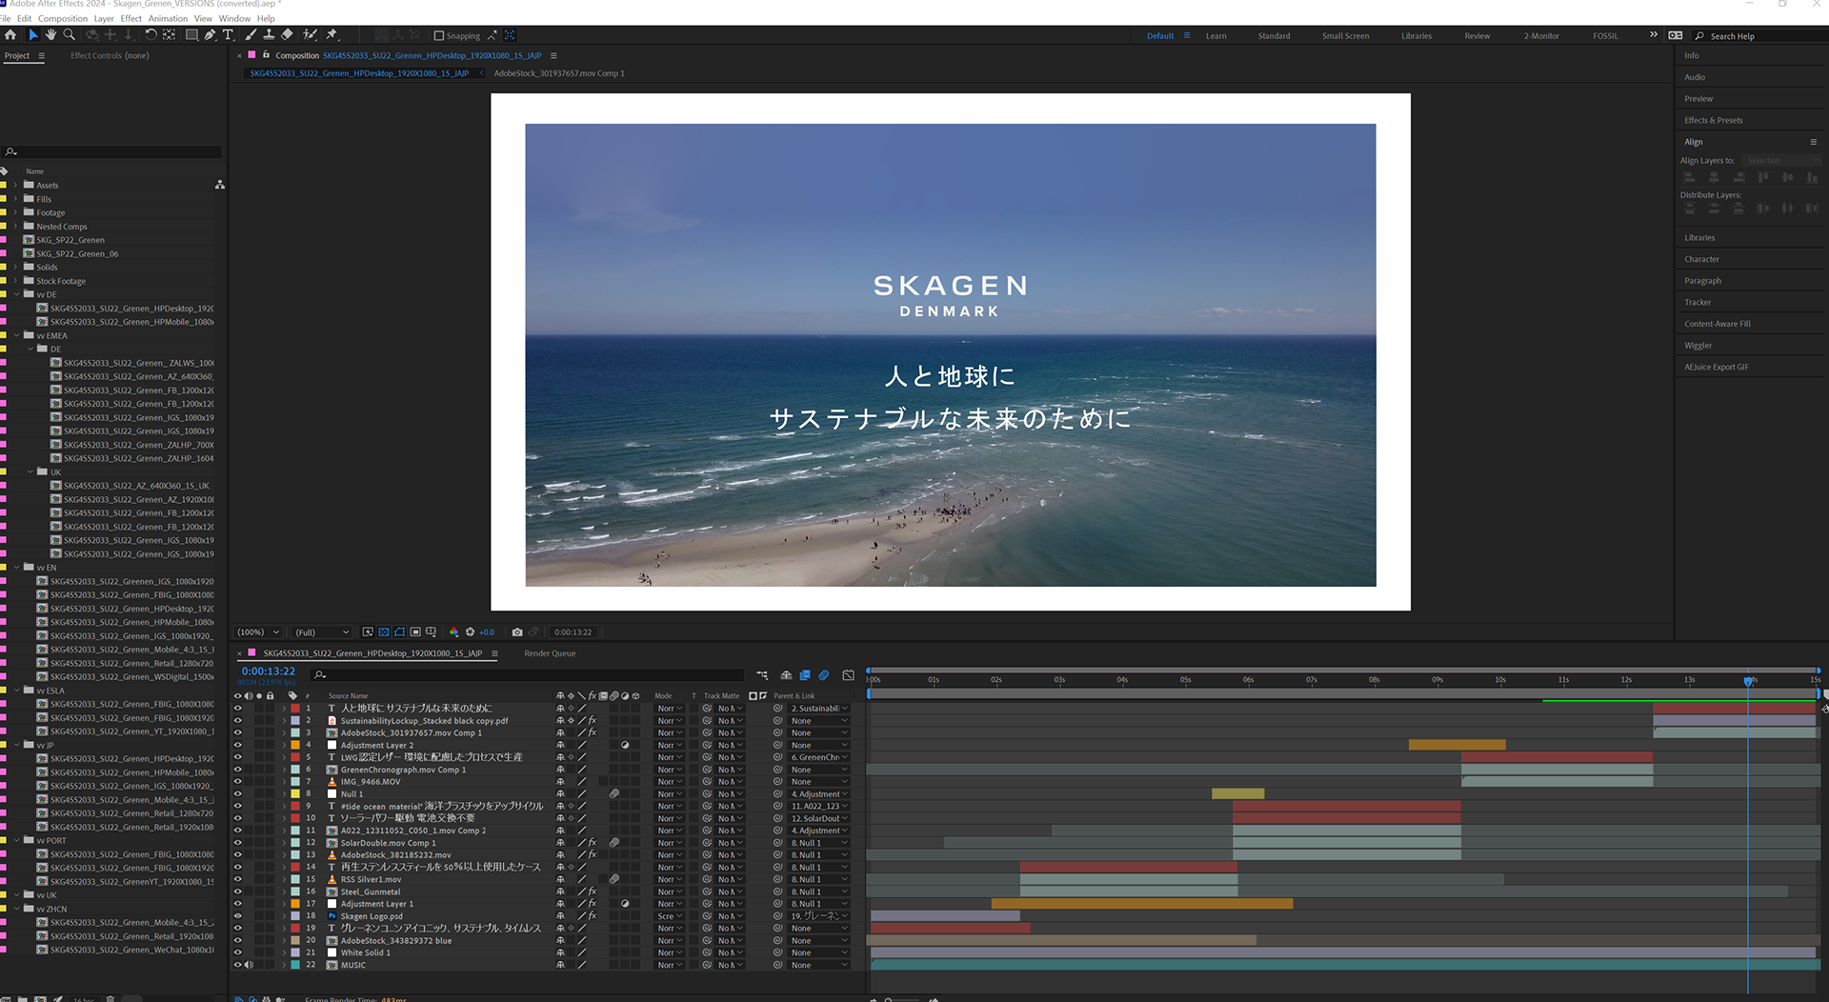The height and width of the screenshot is (1002, 1829).
Task: Click the pink label swatch on Composition tab
Action: coord(252,55)
